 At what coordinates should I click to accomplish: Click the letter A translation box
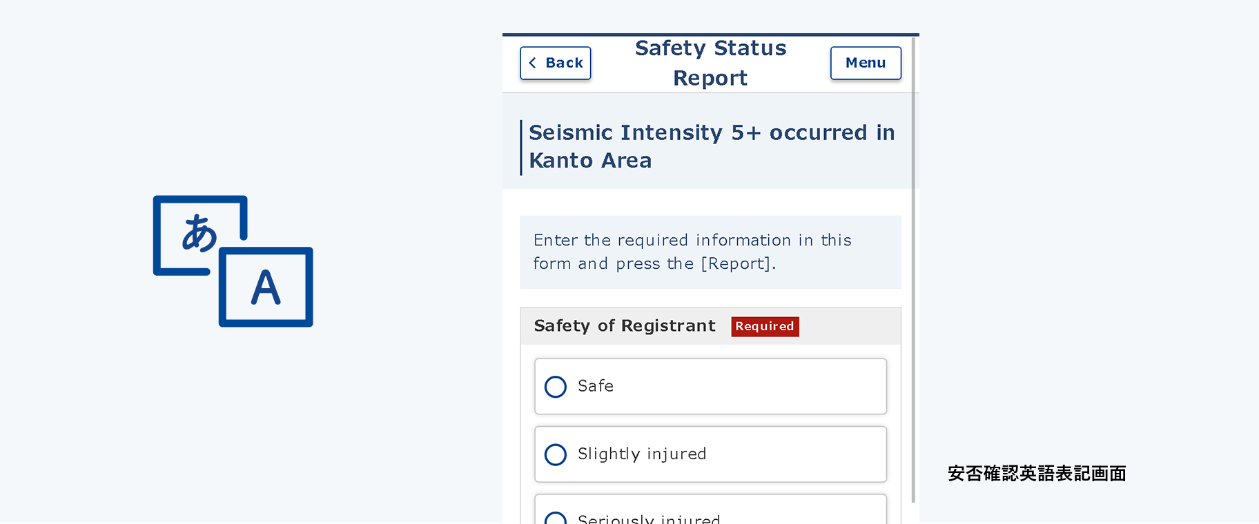266,287
